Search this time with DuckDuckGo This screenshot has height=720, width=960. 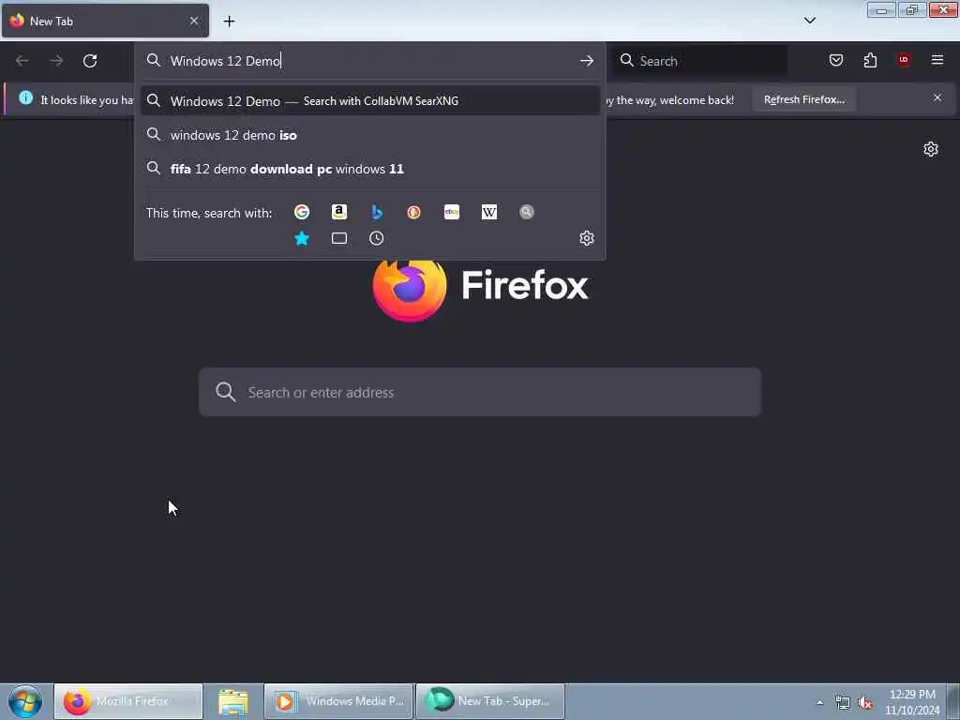click(413, 212)
